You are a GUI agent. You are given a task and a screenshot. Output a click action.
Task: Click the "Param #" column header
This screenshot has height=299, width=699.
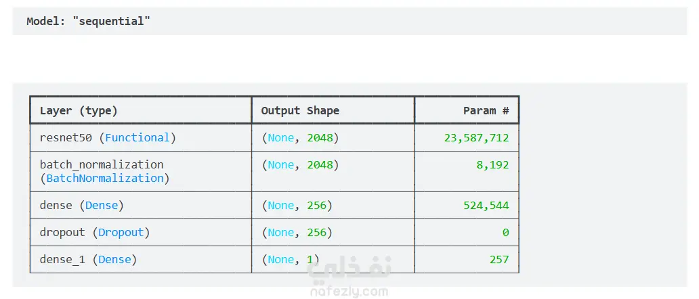pos(486,110)
